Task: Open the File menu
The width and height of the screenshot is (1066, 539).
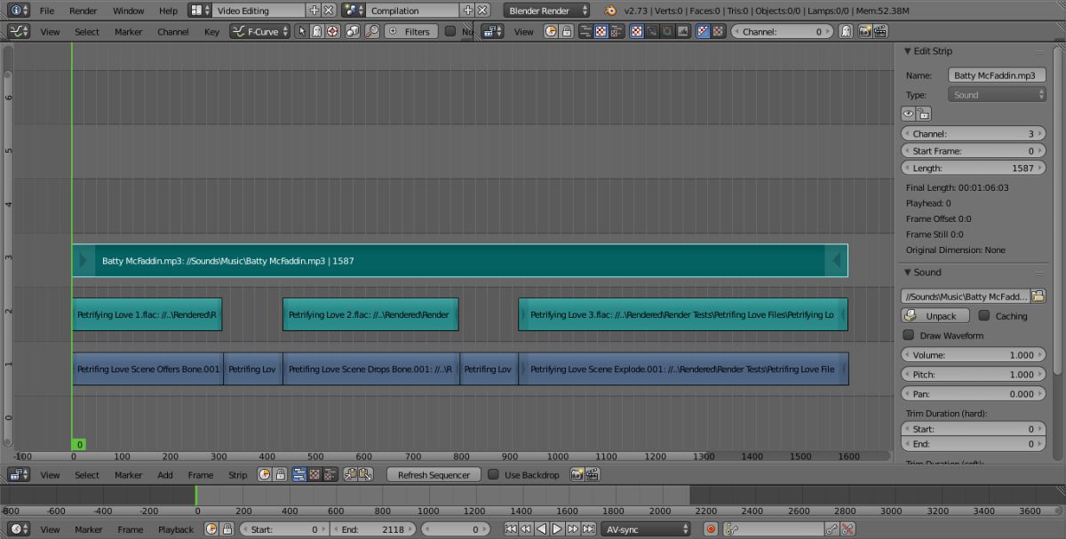Action: (x=47, y=11)
